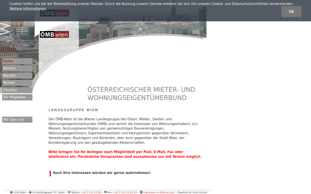Screen dimensions: 311x194
Task: Click the red notice about Anliegen per Post
Action: point(125,154)
